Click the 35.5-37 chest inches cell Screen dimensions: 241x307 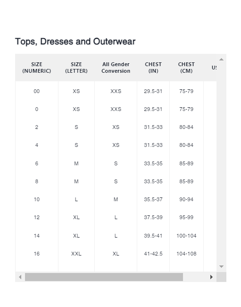click(153, 199)
